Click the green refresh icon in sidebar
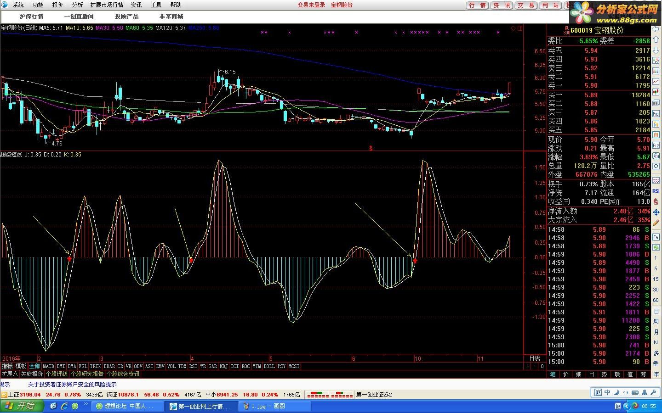This screenshot has height=413, width=662. pyautogui.click(x=656, y=247)
